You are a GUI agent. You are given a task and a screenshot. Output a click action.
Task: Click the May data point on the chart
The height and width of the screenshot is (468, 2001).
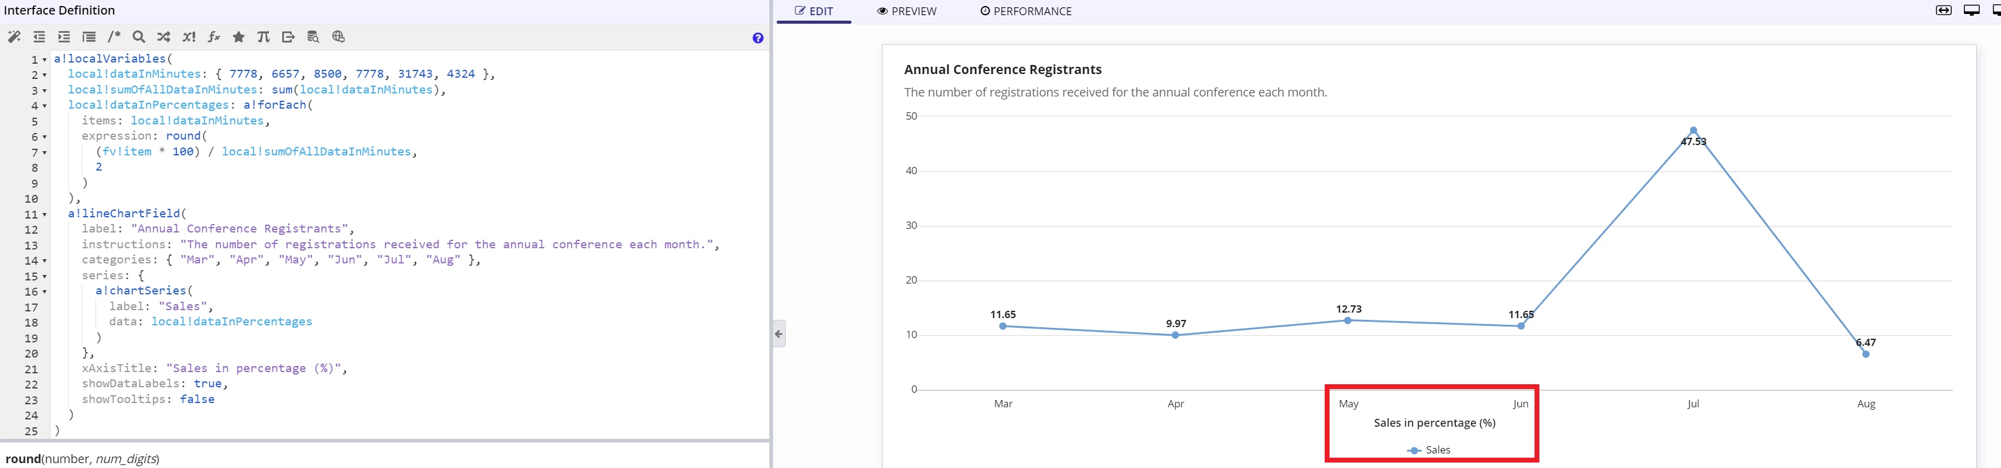tap(1348, 320)
